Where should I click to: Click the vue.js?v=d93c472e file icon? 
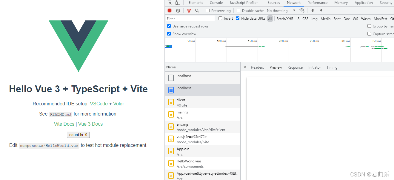171,139
